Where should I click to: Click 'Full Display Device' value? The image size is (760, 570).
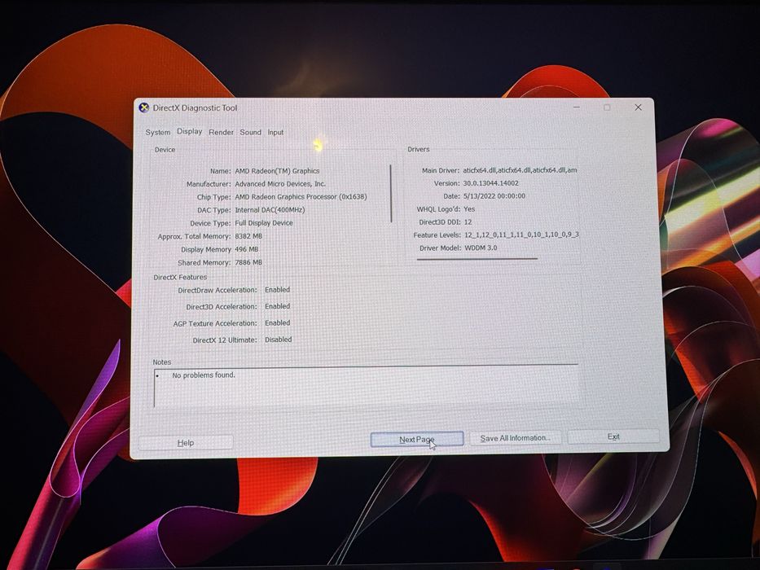click(264, 223)
